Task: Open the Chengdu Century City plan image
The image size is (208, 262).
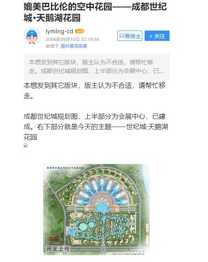Action: 96,210
